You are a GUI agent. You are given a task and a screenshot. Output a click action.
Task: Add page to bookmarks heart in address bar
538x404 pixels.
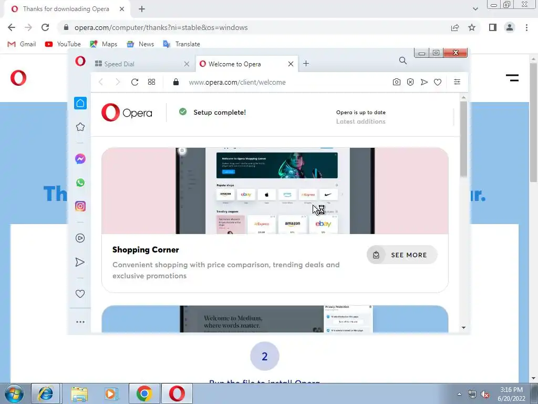point(438,82)
